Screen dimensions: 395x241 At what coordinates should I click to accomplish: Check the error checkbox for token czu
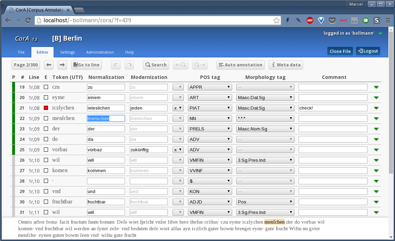click(46, 87)
